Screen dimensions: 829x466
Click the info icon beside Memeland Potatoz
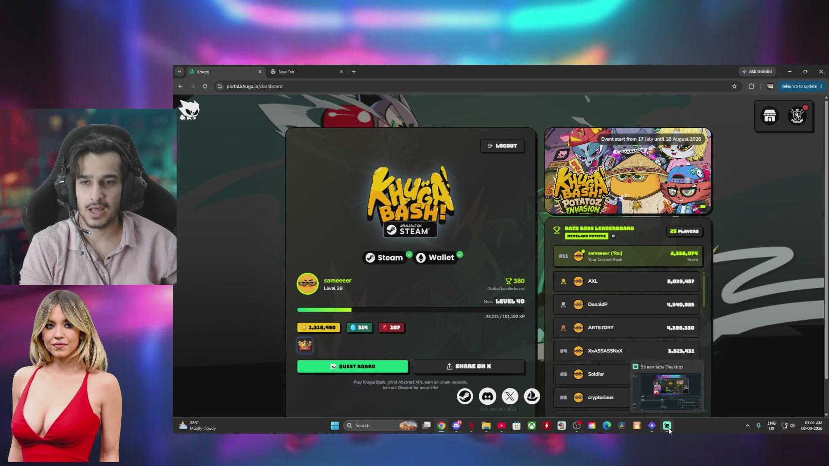click(x=613, y=236)
